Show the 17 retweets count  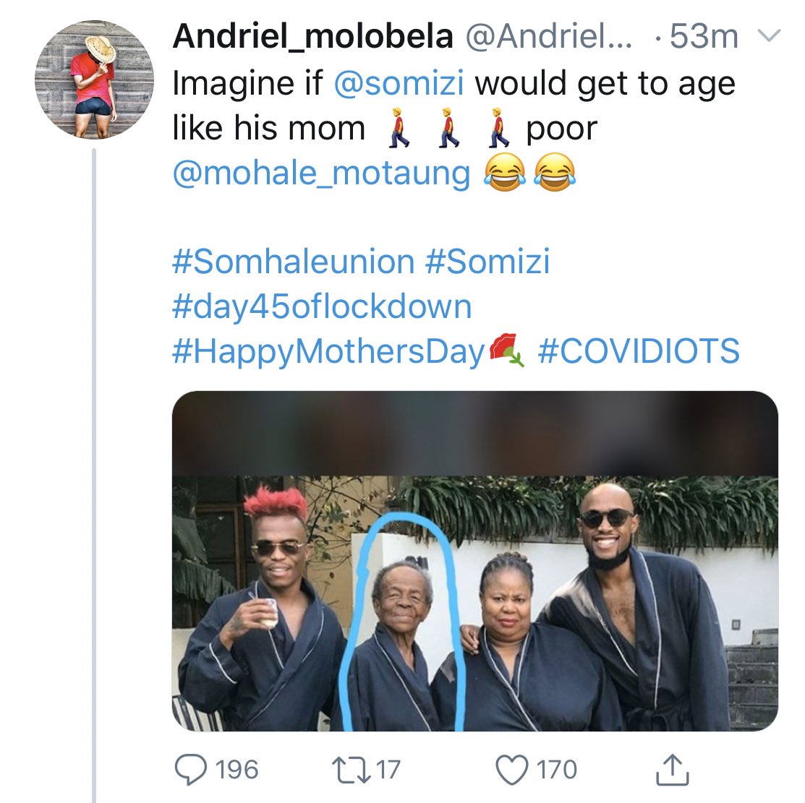[x=388, y=769]
